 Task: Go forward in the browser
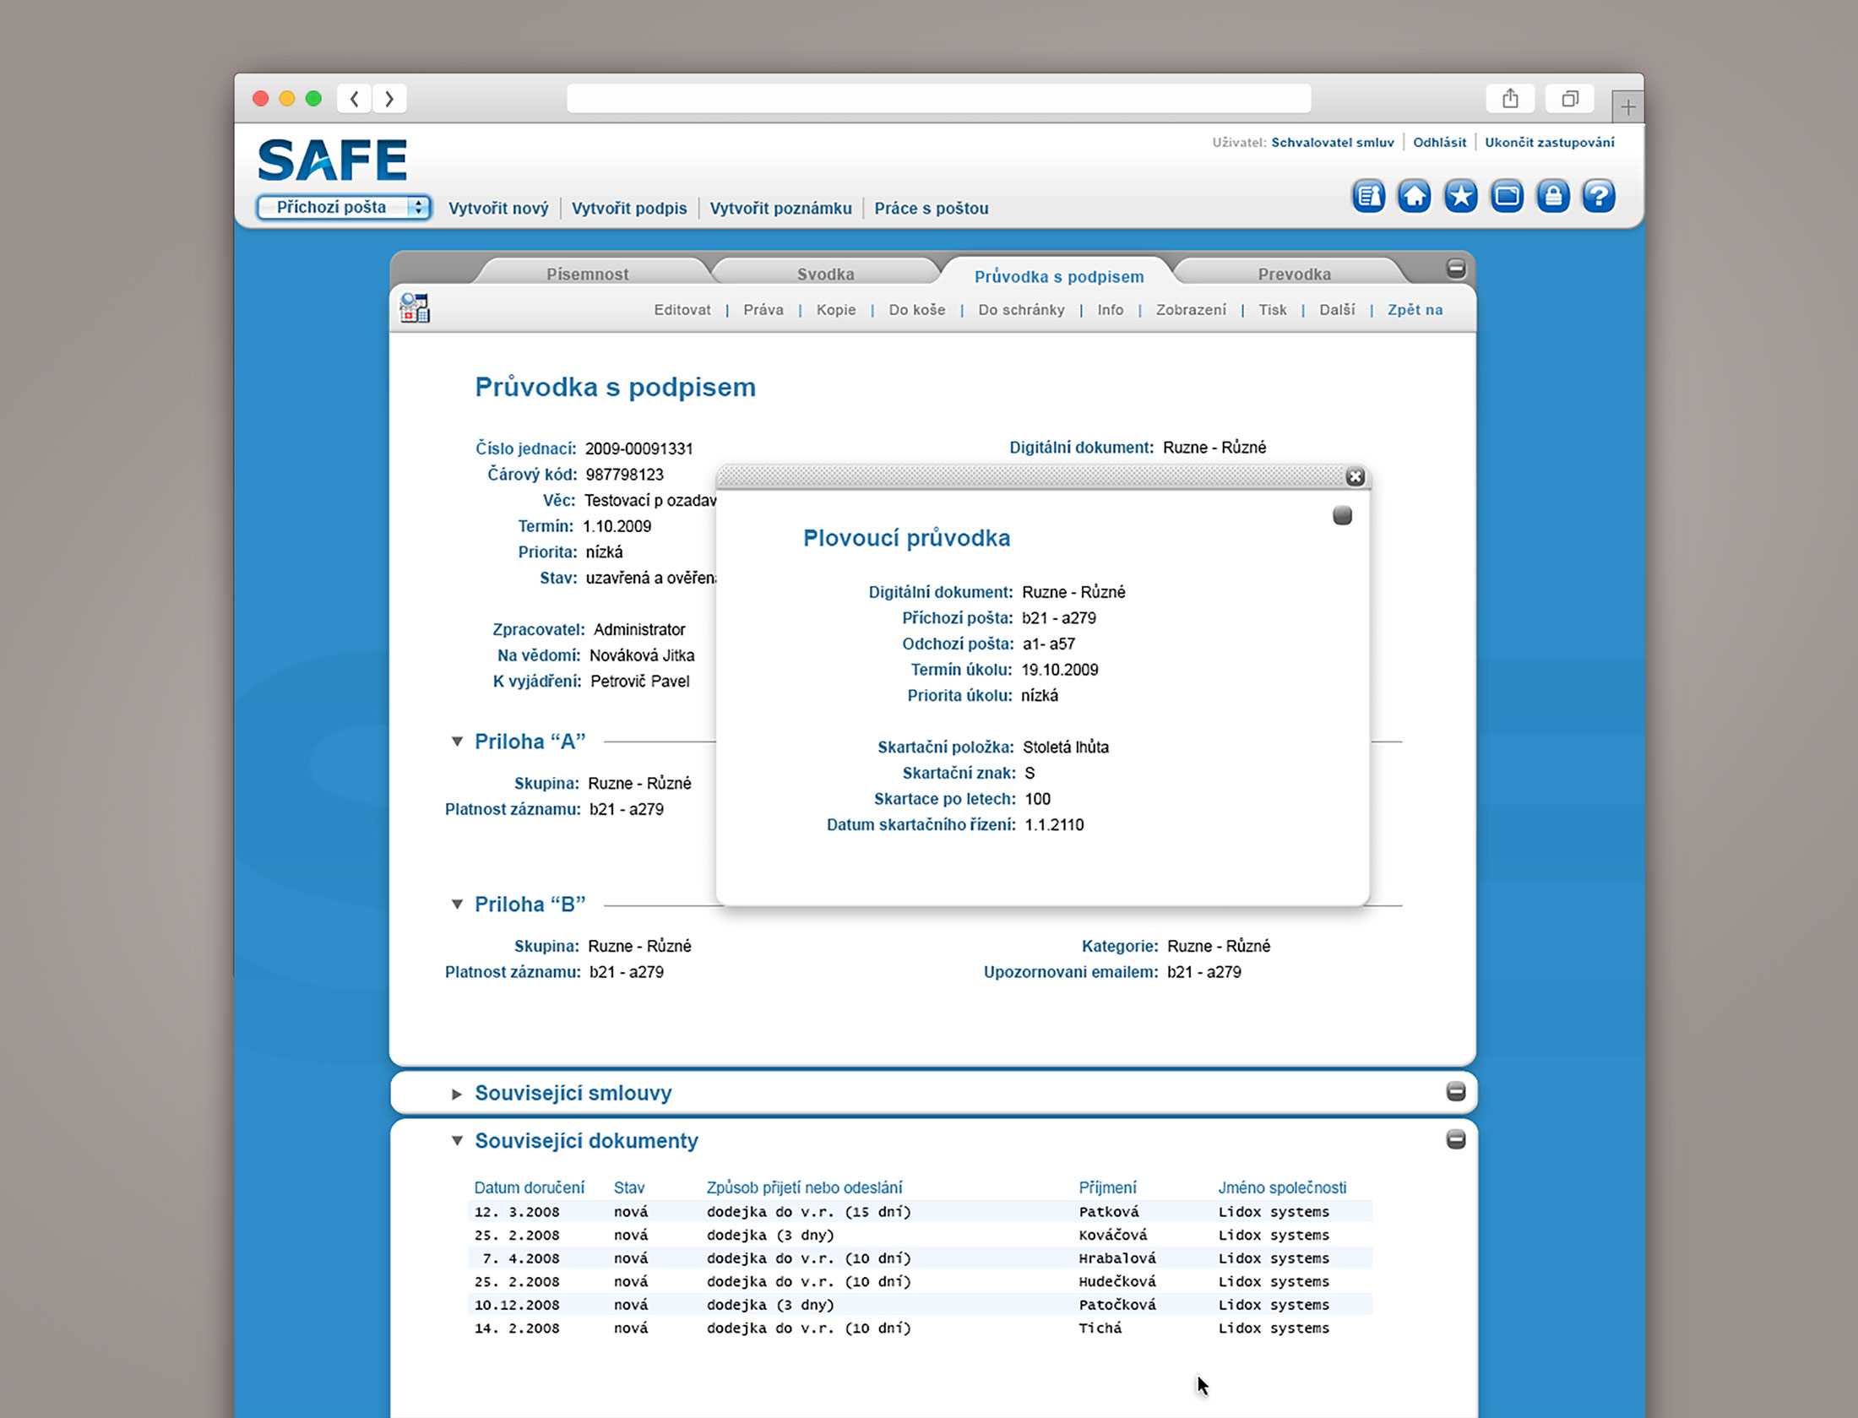pos(389,99)
